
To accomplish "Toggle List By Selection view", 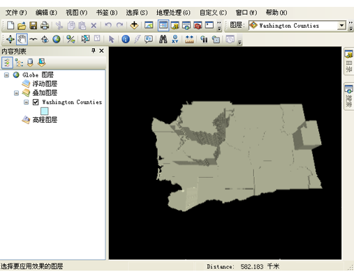I will [x=42, y=63].
